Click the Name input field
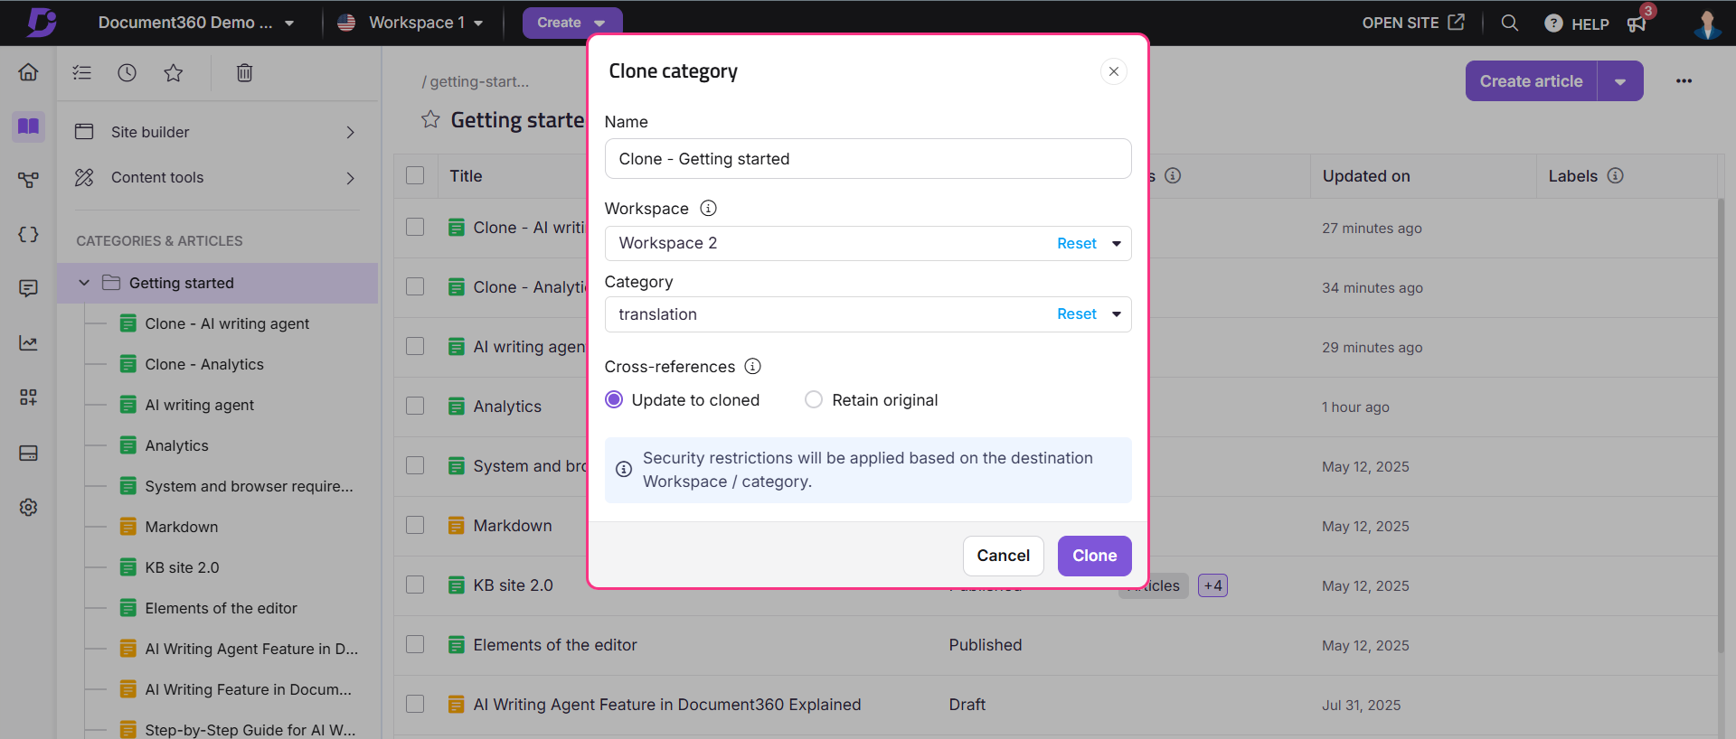Image resolution: width=1736 pixels, height=739 pixels. coord(868,159)
